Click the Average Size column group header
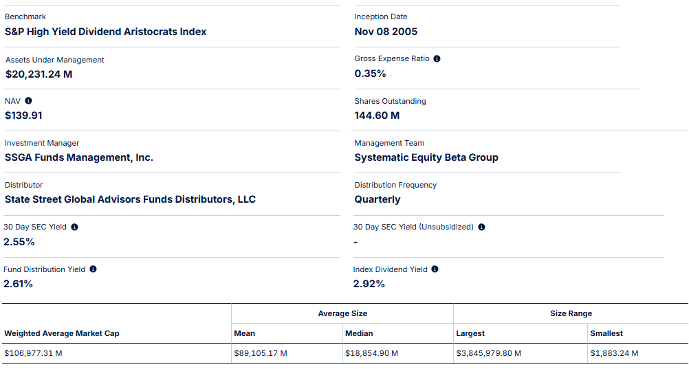 [342, 313]
